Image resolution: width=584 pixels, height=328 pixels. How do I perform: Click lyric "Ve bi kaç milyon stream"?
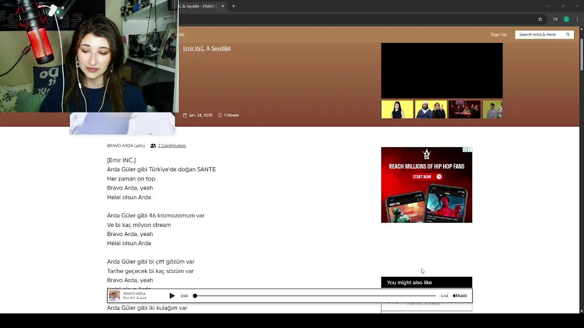(139, 225)
